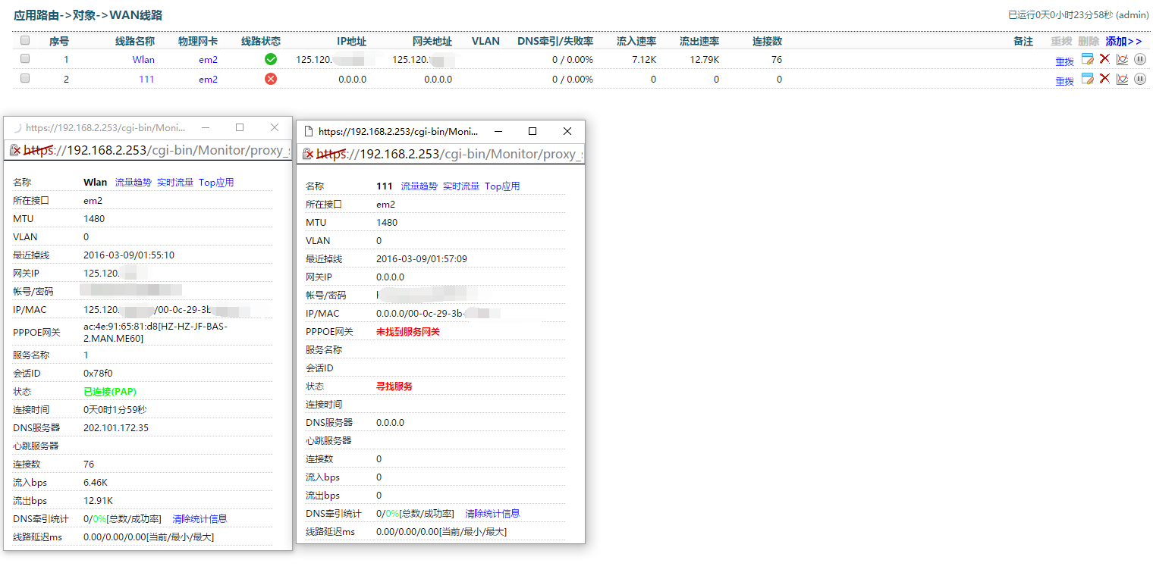Click the DNS server value 202.101.172.35
1153x585 pixels.
click(116, 428)
